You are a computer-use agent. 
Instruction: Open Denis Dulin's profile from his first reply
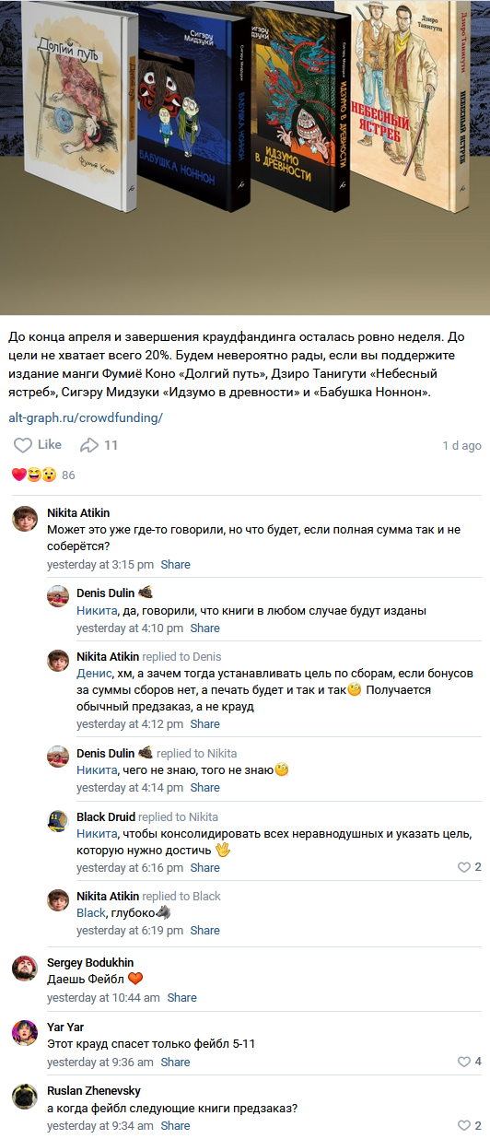105,593
